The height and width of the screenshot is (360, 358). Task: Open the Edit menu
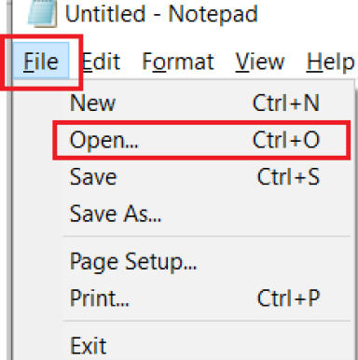101,62
